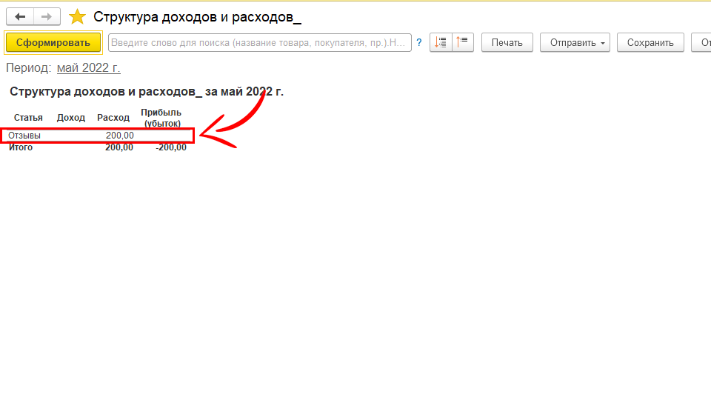The image size is (711, 400).
Task: Go back using the left arrow
Action: pyautogui.click(x=20, y=16)
